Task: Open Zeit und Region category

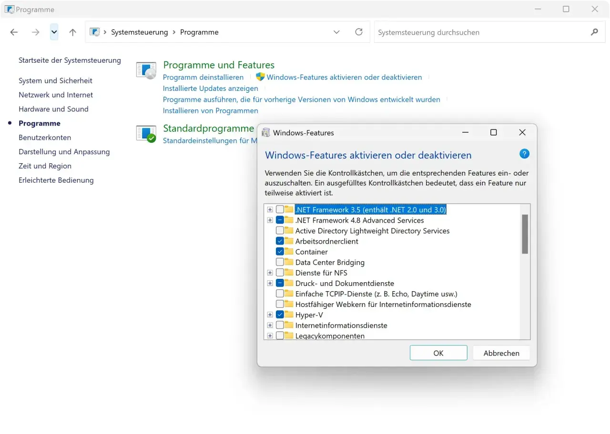Action: 45,166
